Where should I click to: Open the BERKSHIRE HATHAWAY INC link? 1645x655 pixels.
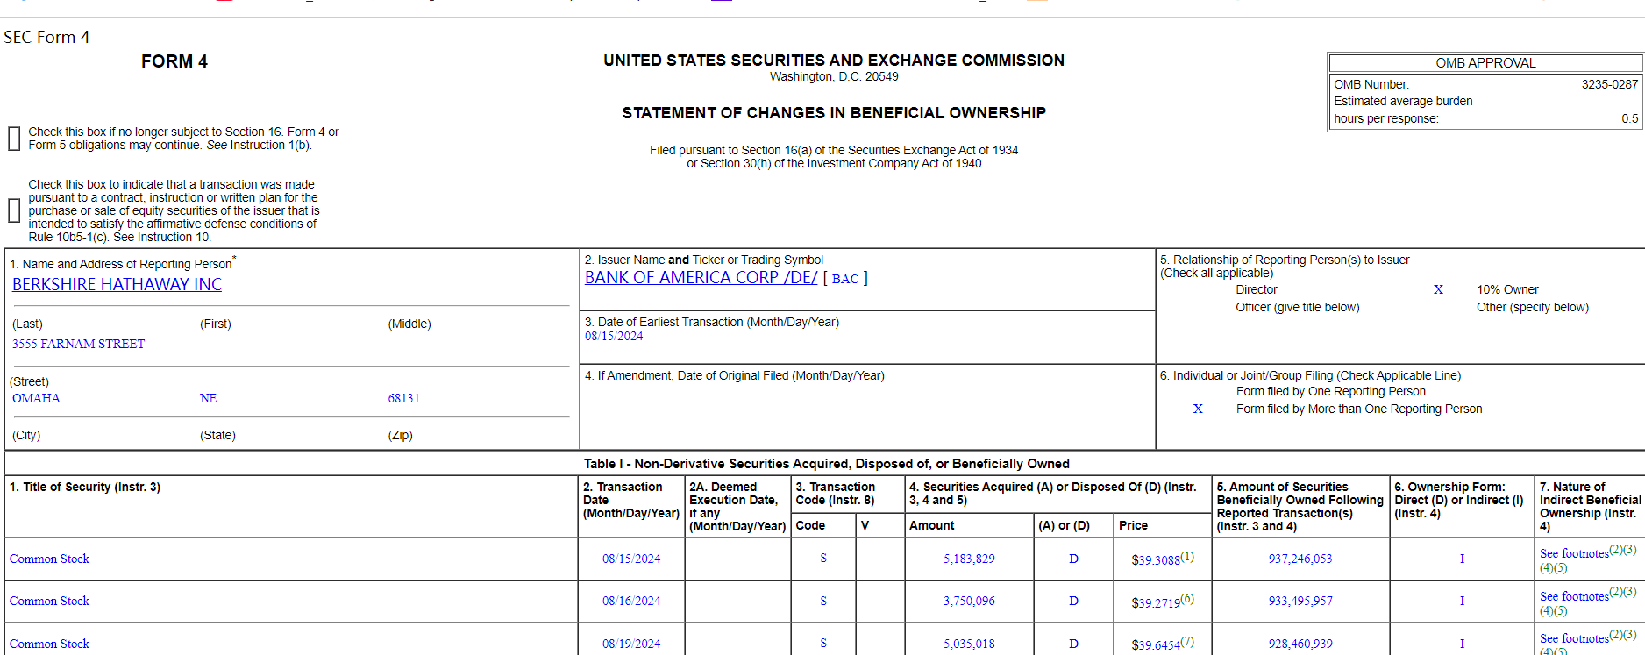point(117,284)
